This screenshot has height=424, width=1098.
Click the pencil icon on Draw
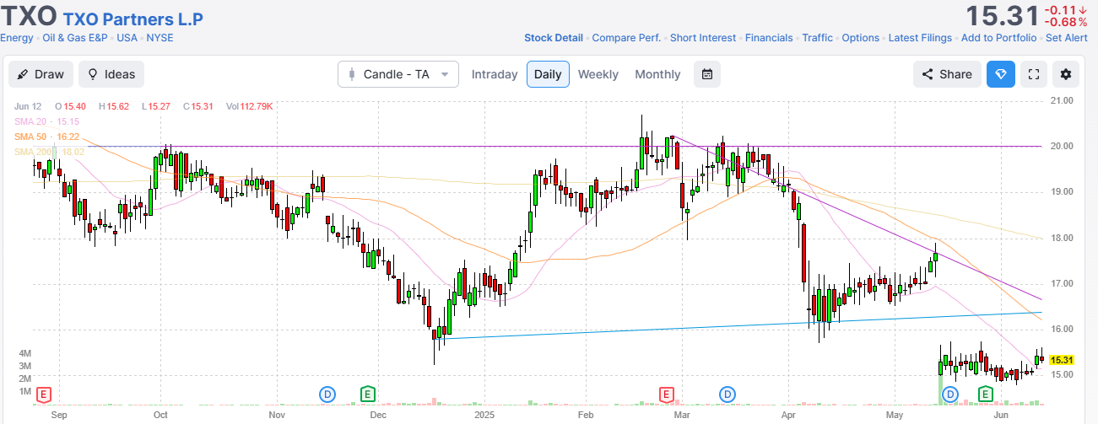tap(23, 74)
